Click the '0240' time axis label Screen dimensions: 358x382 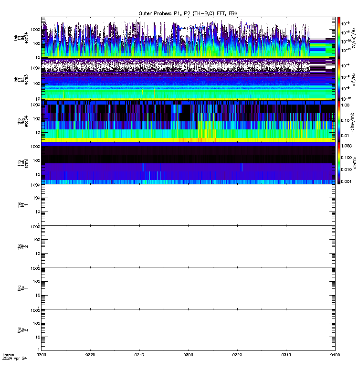click(x=139, y=355)
